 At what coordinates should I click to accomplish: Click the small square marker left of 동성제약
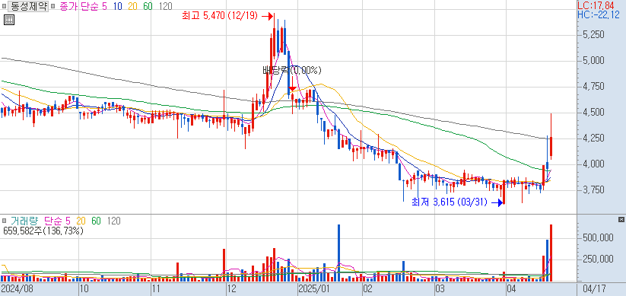tap(4, 6)
